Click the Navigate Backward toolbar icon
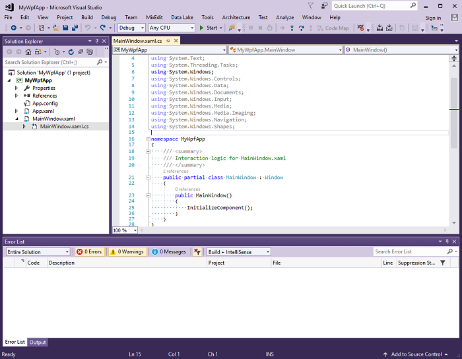 click(x=13, y=28)
